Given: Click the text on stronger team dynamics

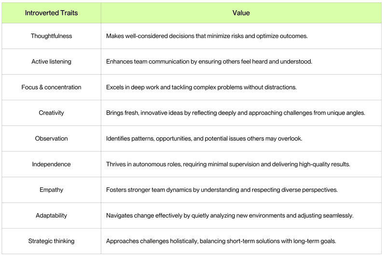Looking at the screenshot, I should [222, 189].
